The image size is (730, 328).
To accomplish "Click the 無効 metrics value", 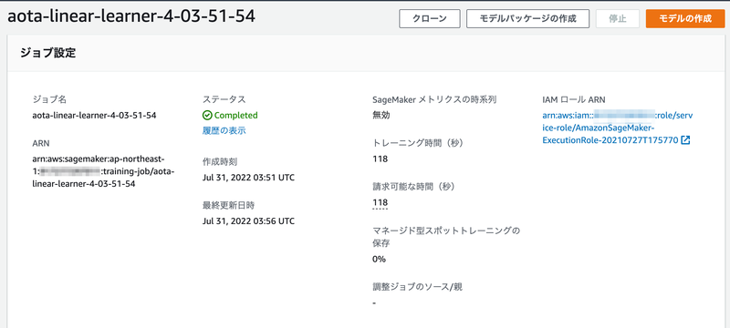I will (381, 115).
